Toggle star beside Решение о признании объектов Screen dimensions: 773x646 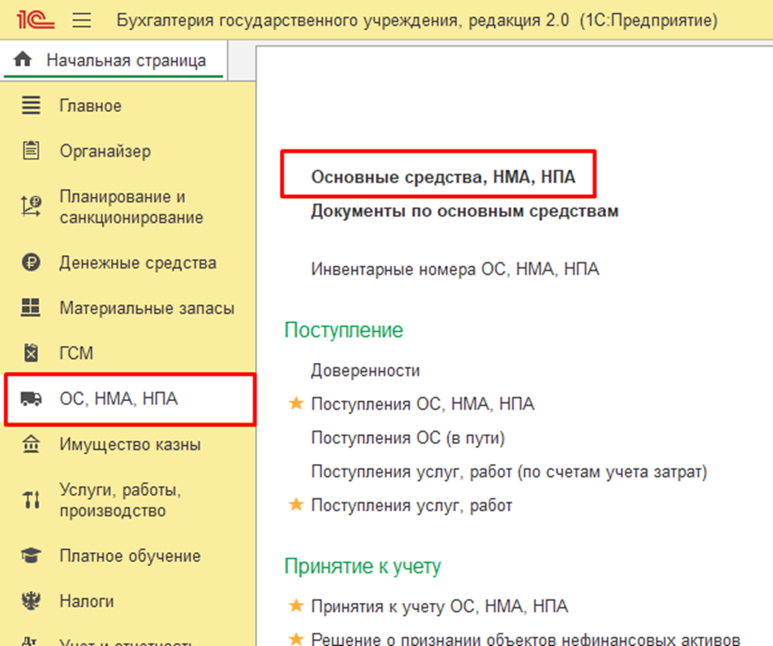pyautogui.click(x=296, y=639)
